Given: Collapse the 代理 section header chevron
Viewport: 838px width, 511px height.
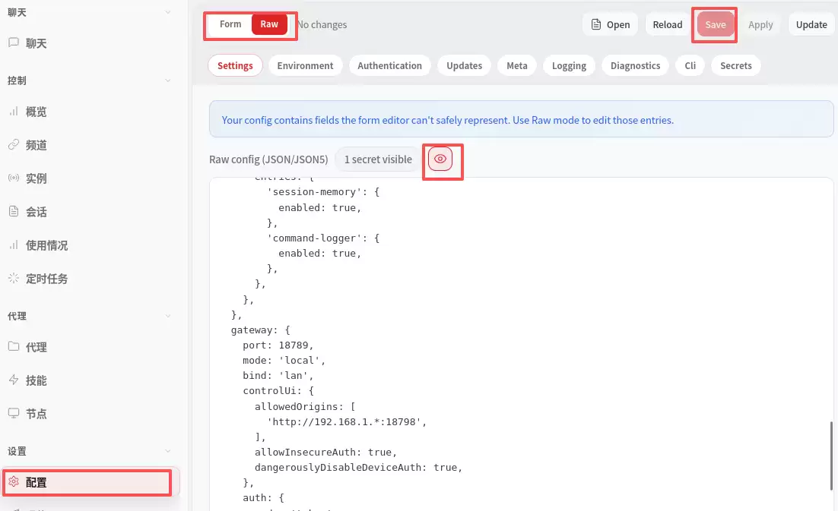Looking at the screenshot, I should [167, 316].
